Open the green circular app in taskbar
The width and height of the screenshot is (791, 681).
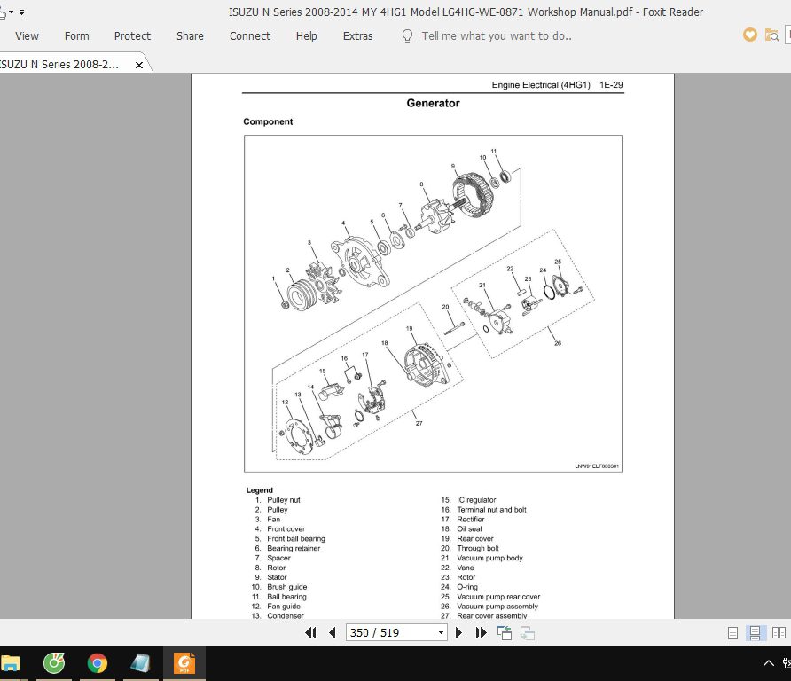coord(54,663)
